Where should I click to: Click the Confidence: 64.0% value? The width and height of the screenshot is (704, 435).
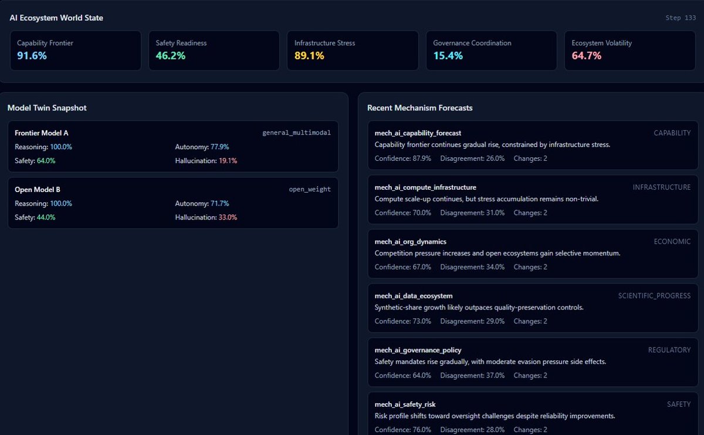[x=403, y=376]
